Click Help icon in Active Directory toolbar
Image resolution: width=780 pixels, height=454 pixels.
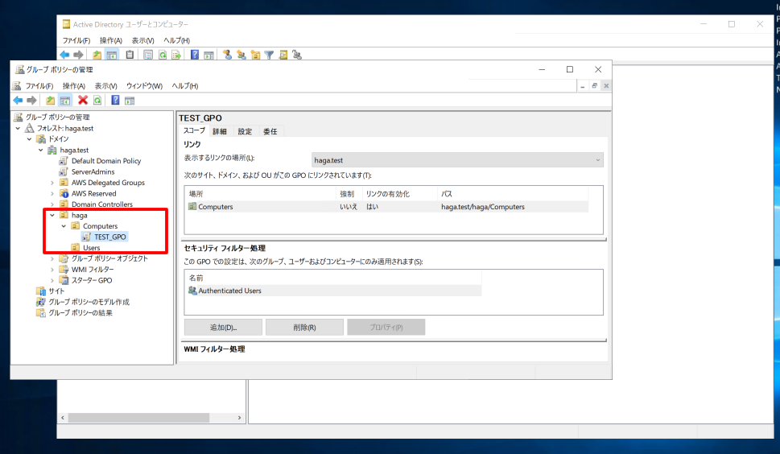coord(195,55)
